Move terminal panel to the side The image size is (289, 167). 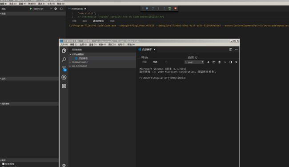231,62
